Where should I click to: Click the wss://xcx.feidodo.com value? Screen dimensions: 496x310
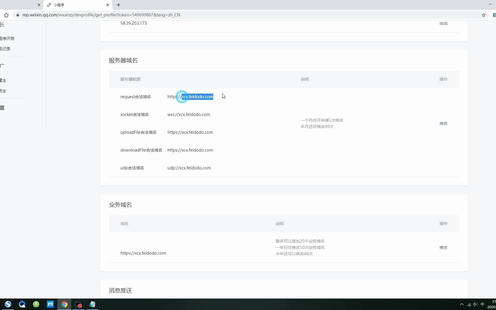[x=189, y=115]
